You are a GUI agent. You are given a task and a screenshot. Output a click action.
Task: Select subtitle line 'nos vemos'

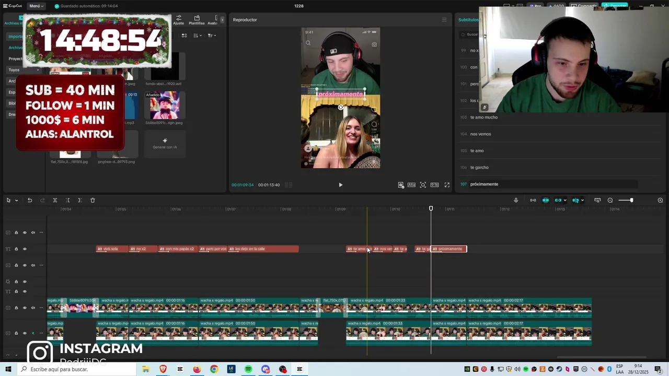click(480, 134)
